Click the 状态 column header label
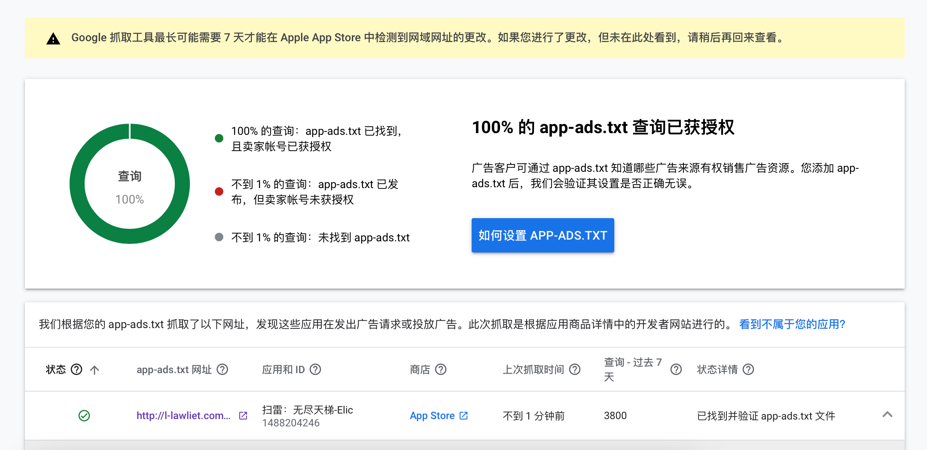The height and width of the screenshot is (450, 927). coord(56,369)
